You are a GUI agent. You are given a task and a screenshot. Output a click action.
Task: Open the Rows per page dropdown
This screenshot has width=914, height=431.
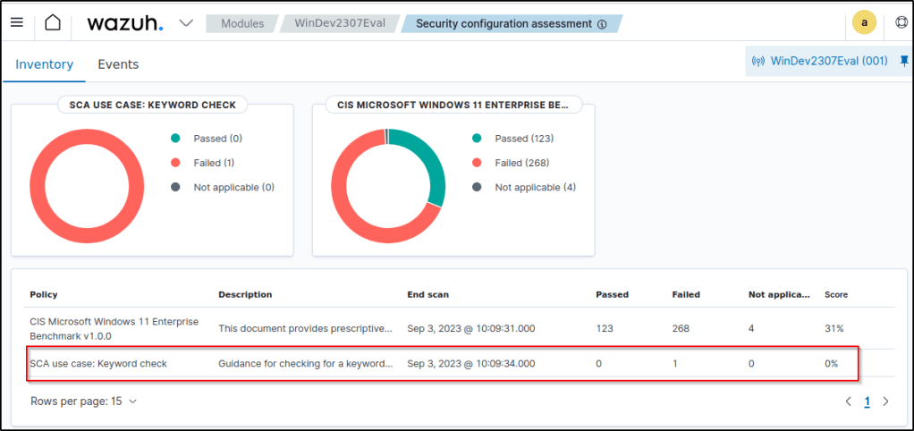pos(84,401)
